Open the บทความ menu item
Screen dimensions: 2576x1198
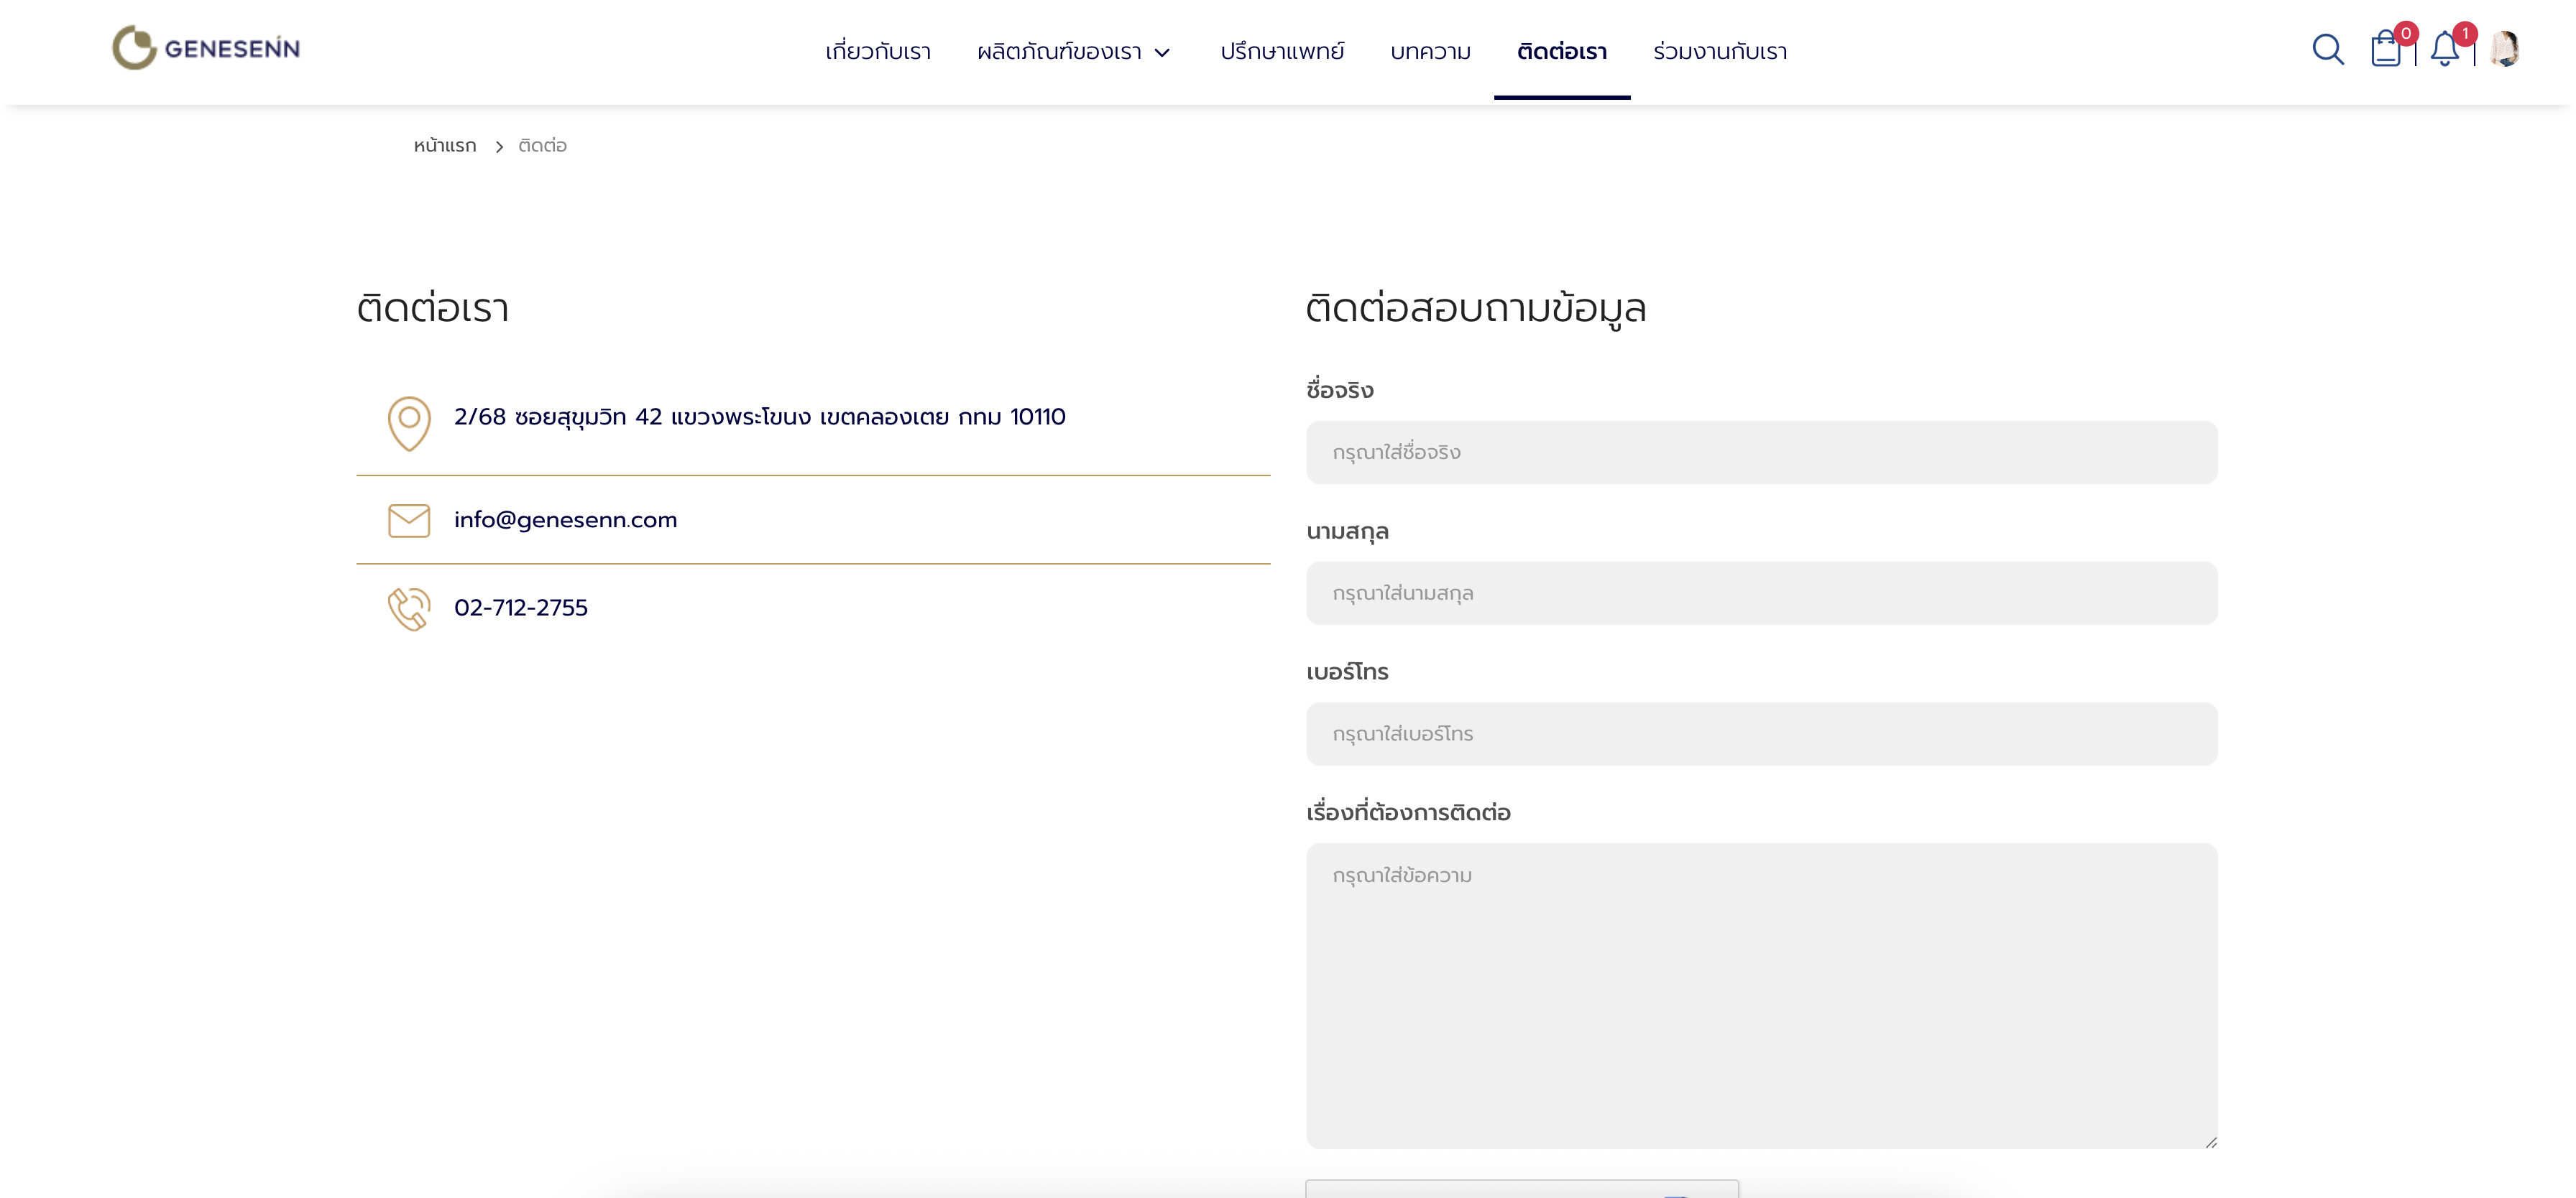coord(1430,52)
